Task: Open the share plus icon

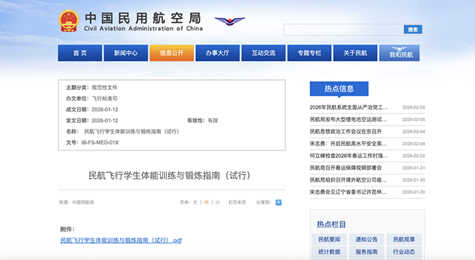Action: [x=278, y=202]
